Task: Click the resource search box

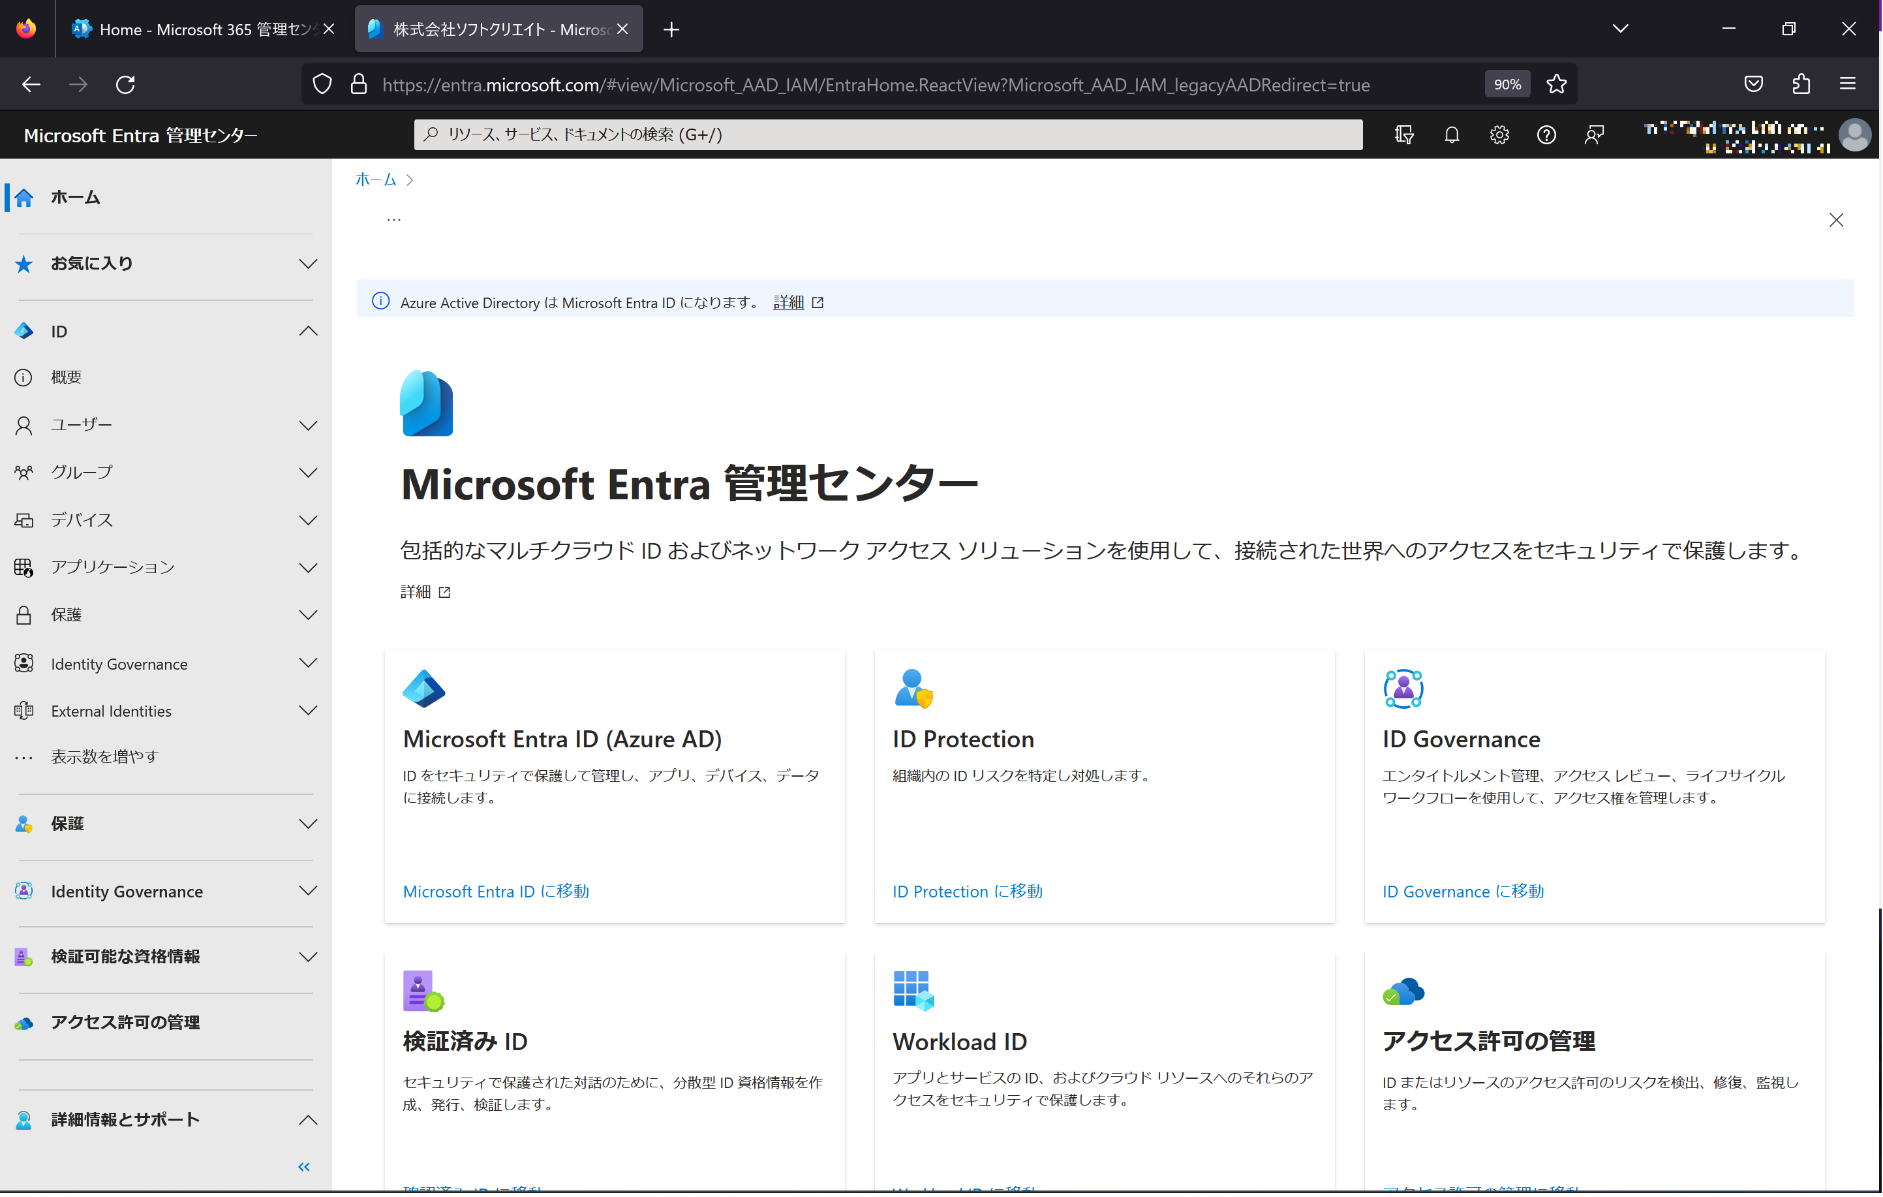Action: click(889, 134)
